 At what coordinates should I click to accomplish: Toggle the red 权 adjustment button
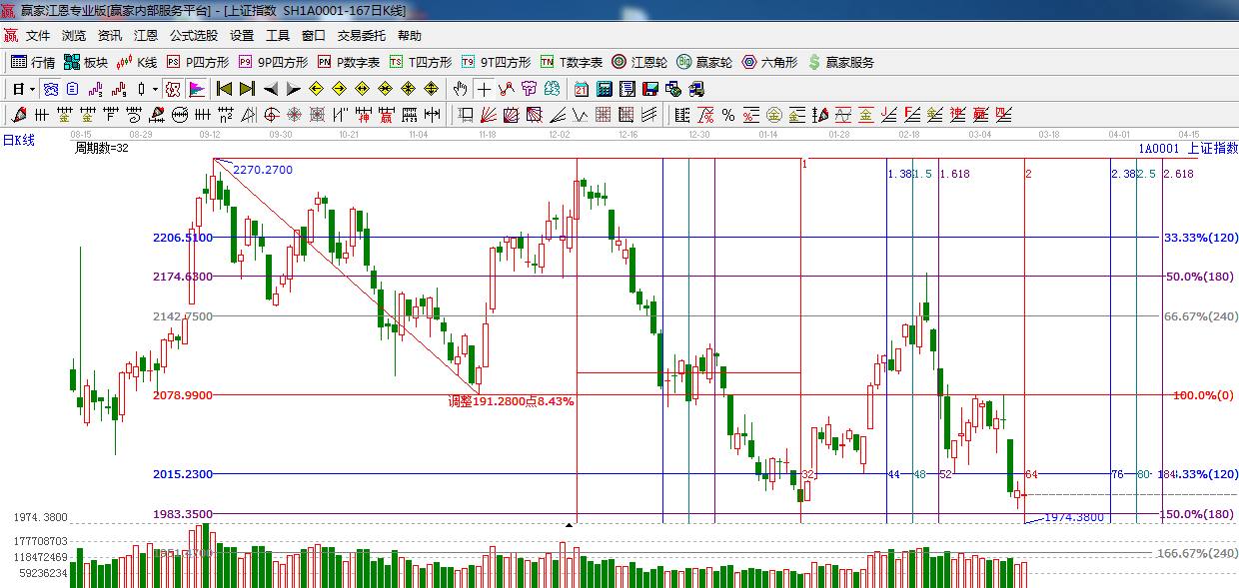172,89
